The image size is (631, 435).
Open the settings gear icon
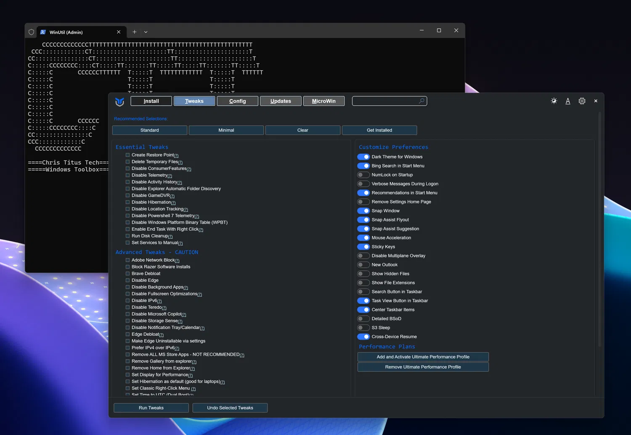[582, 101]
